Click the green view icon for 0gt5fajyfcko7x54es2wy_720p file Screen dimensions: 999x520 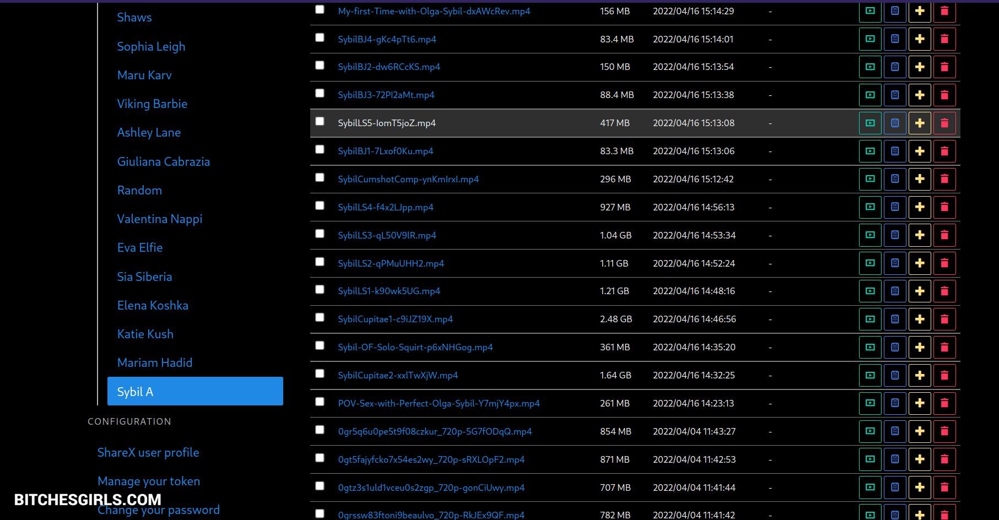pos(870,459)
